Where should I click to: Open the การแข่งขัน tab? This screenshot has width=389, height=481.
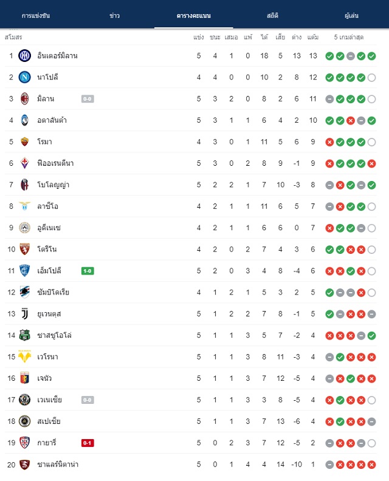pyautogui.click(x=36, y=16)
